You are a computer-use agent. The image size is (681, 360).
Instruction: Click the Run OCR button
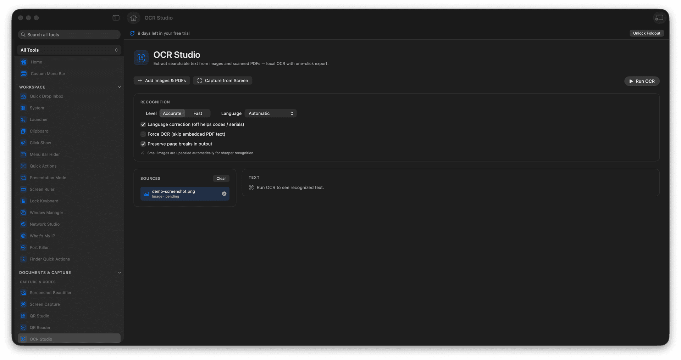click(642, 81)
